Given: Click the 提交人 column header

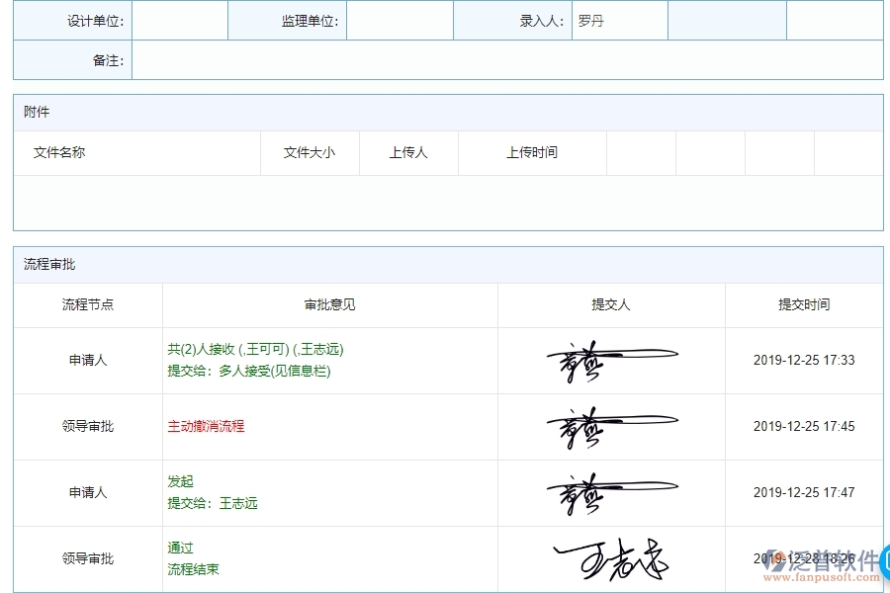Looking at the screenshot, I should coord(611,304).
